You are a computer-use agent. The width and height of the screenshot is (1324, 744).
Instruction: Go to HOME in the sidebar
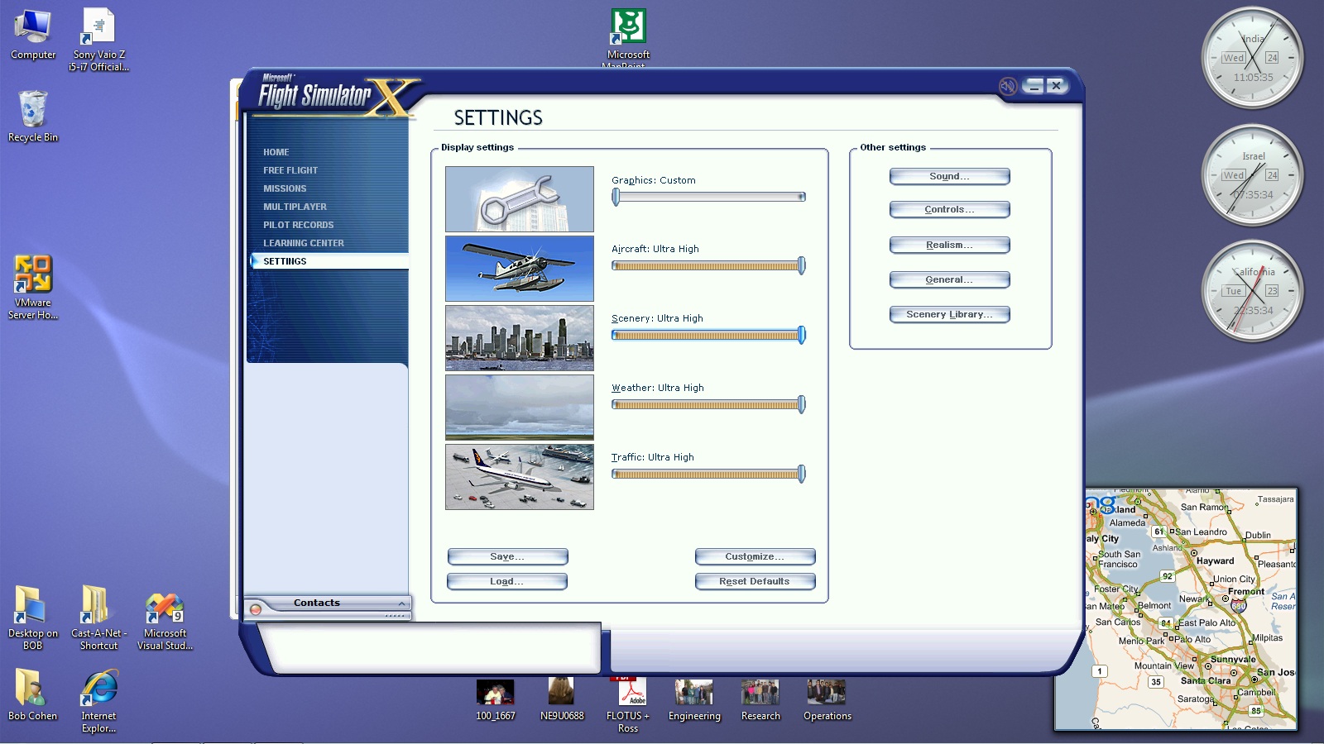click(x=276, y=152)
